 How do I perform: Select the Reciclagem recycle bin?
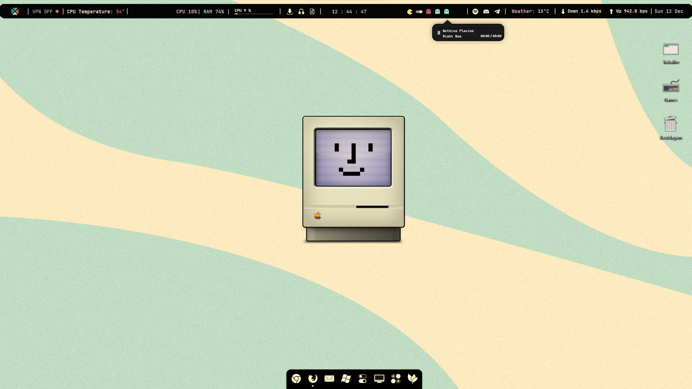[x=671, y=128]
